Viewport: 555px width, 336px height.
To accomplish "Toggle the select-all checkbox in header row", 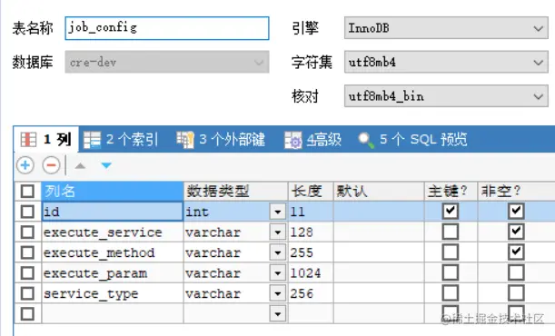I will (x=27, y=192).
